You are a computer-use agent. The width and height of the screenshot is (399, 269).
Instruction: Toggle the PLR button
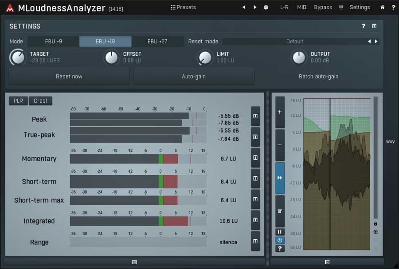pos(18,101)
